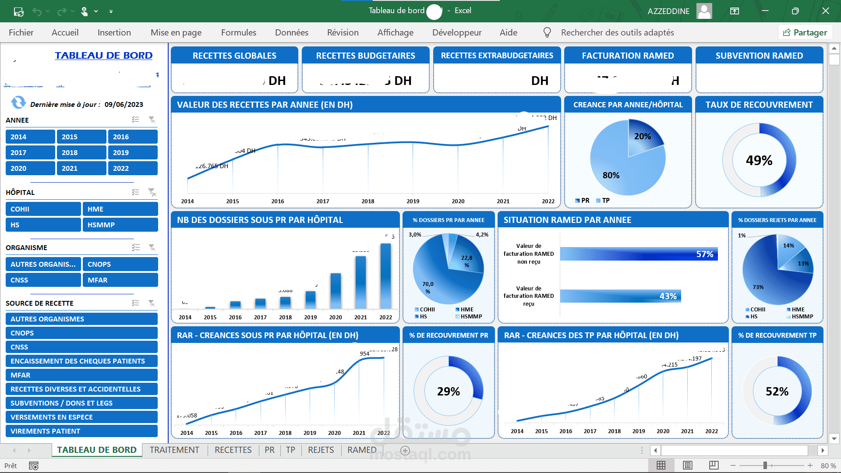Open Ribbon Display Options icon
Viewport: 841px width, 473px height.
click(735, 11)
